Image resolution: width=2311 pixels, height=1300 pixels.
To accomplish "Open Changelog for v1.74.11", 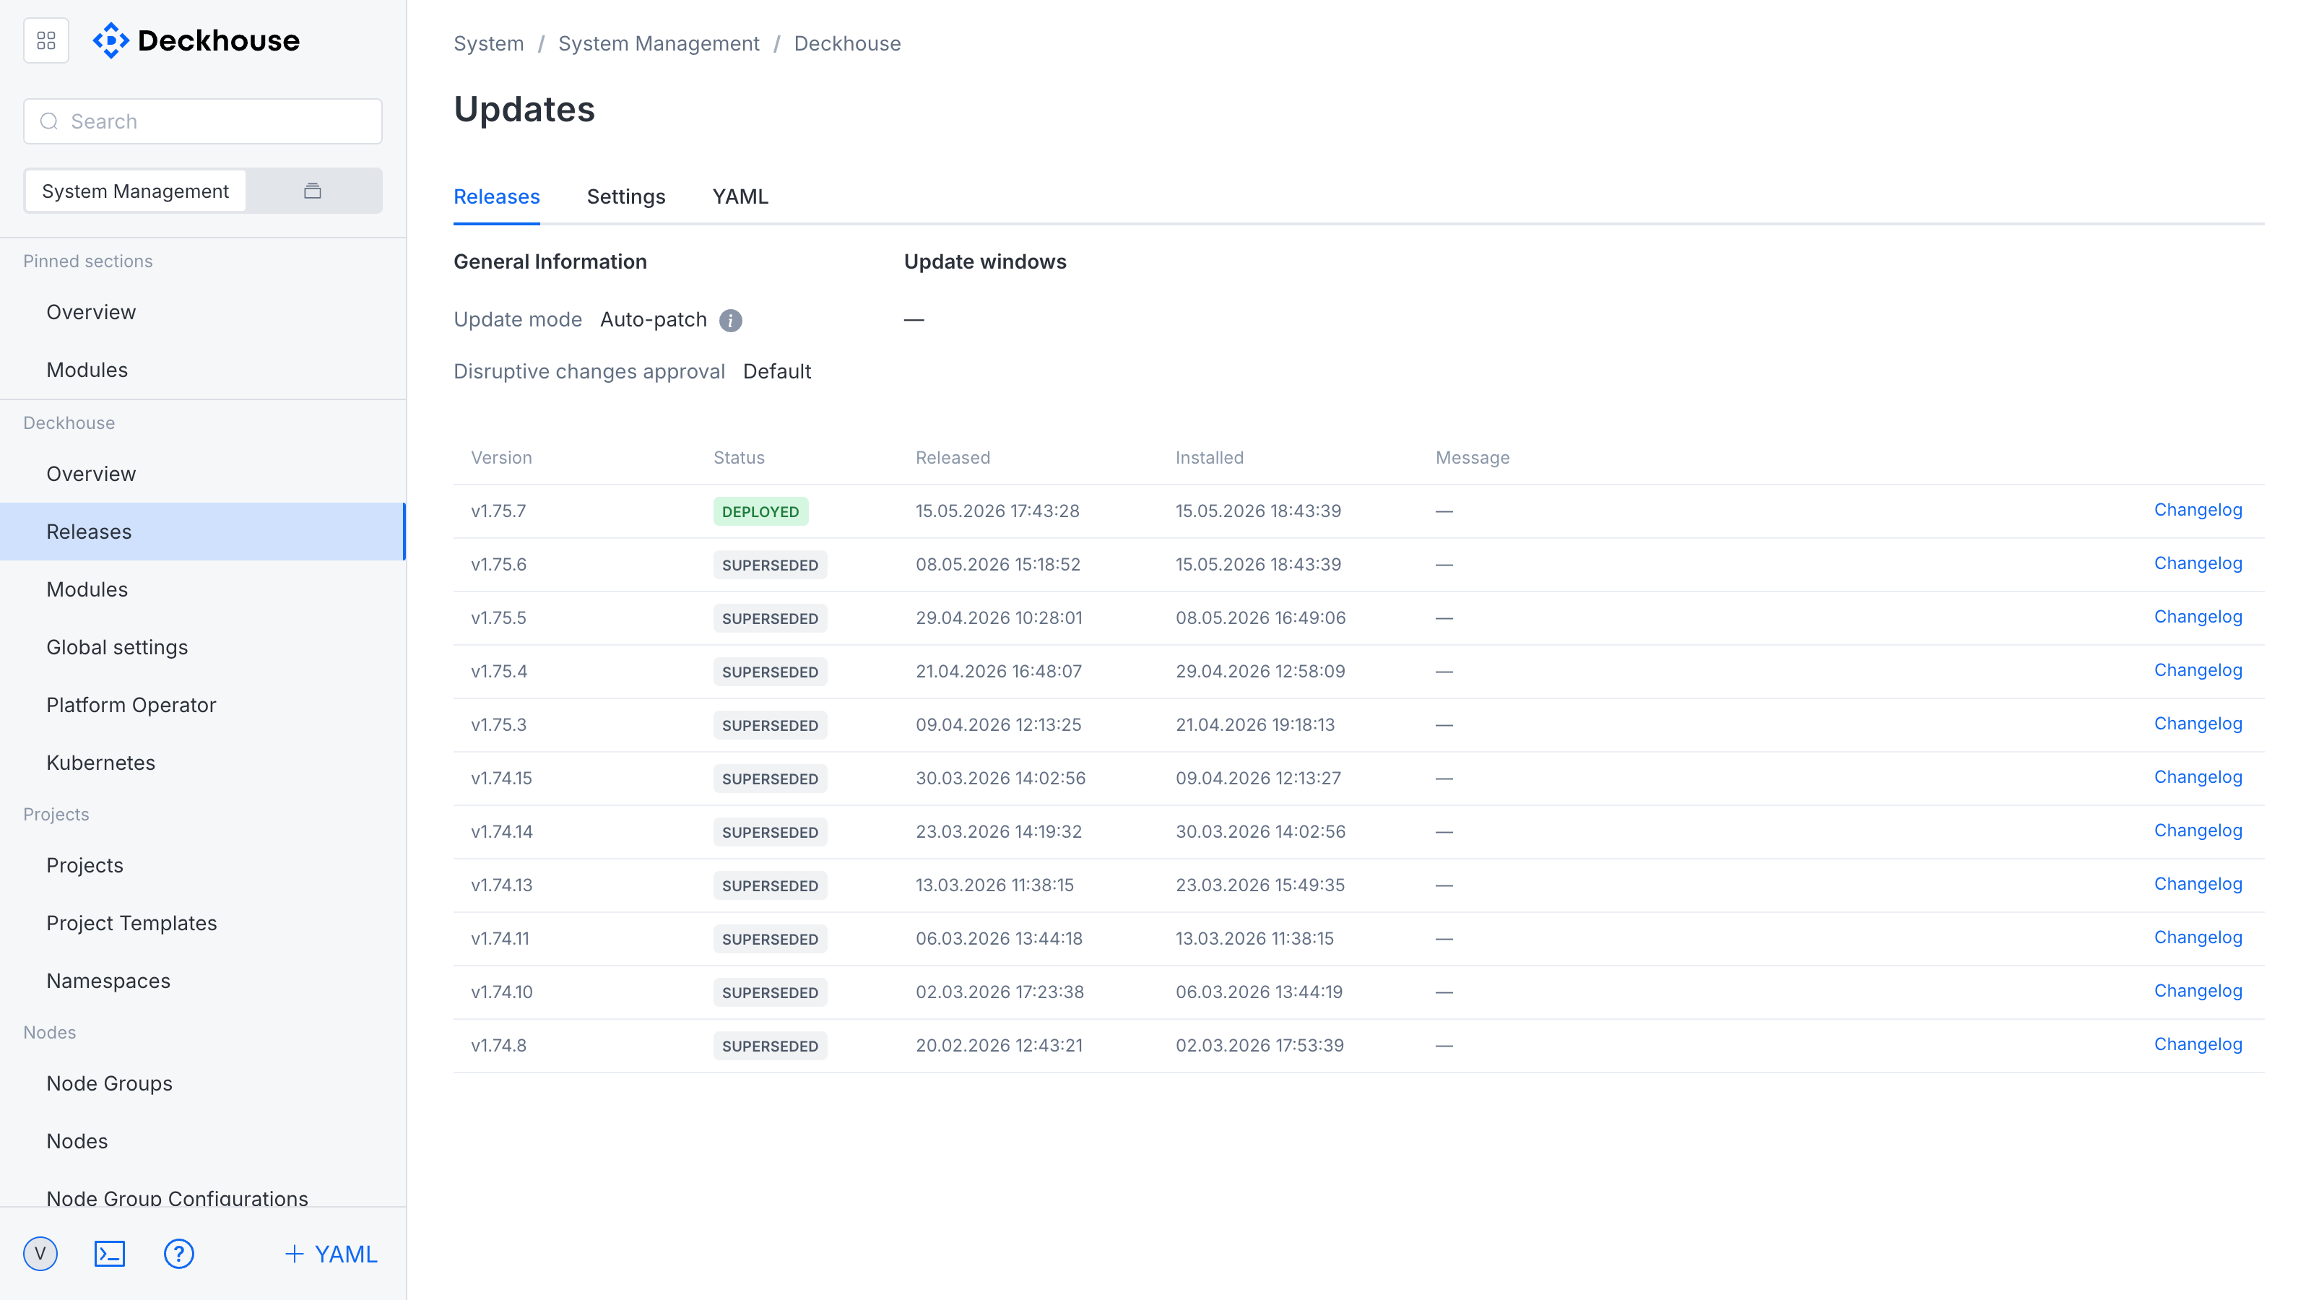I will click(x=2197, y=937).
